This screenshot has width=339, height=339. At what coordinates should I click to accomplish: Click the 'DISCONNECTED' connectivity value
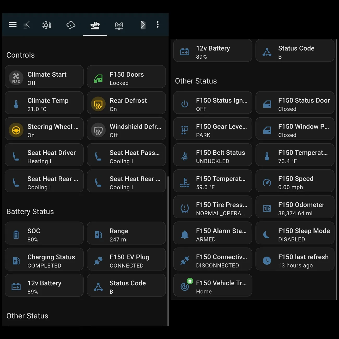click(x=217, y=266)
